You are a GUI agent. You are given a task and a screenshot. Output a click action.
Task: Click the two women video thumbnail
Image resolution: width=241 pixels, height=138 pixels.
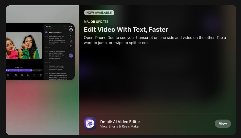click(24, 46)
